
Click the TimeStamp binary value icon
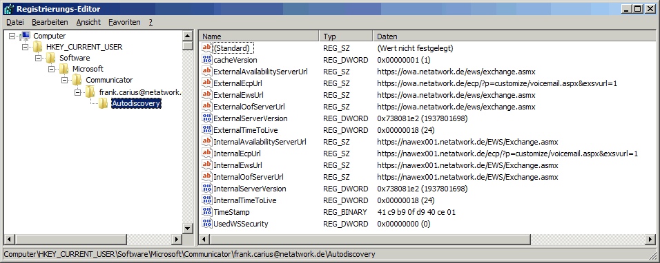(207, 212)
